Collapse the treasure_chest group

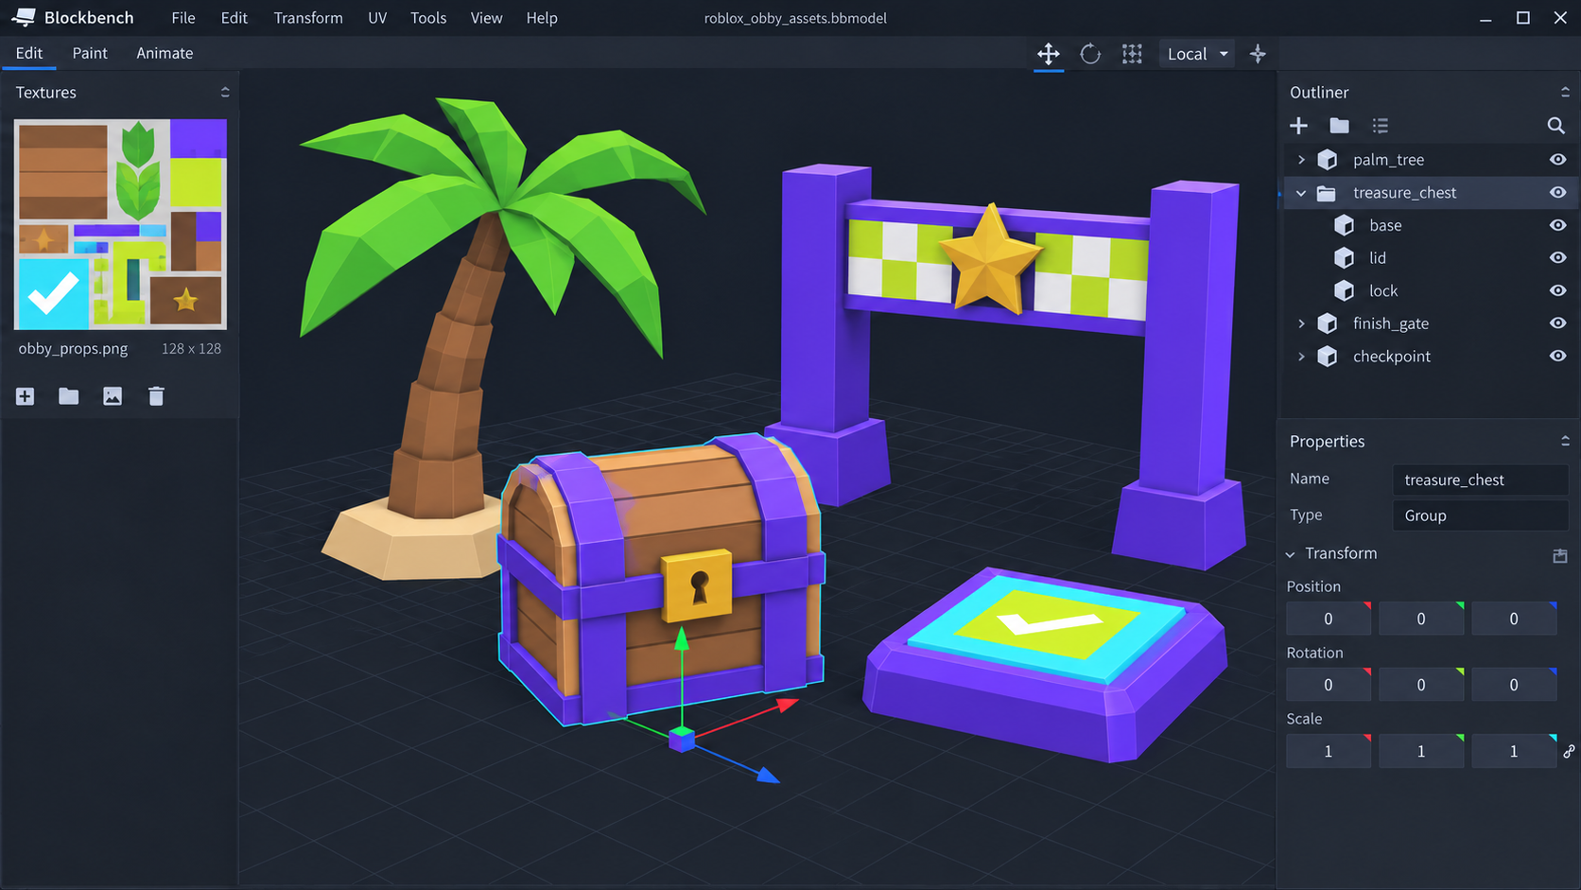[x=1301, y=193]
